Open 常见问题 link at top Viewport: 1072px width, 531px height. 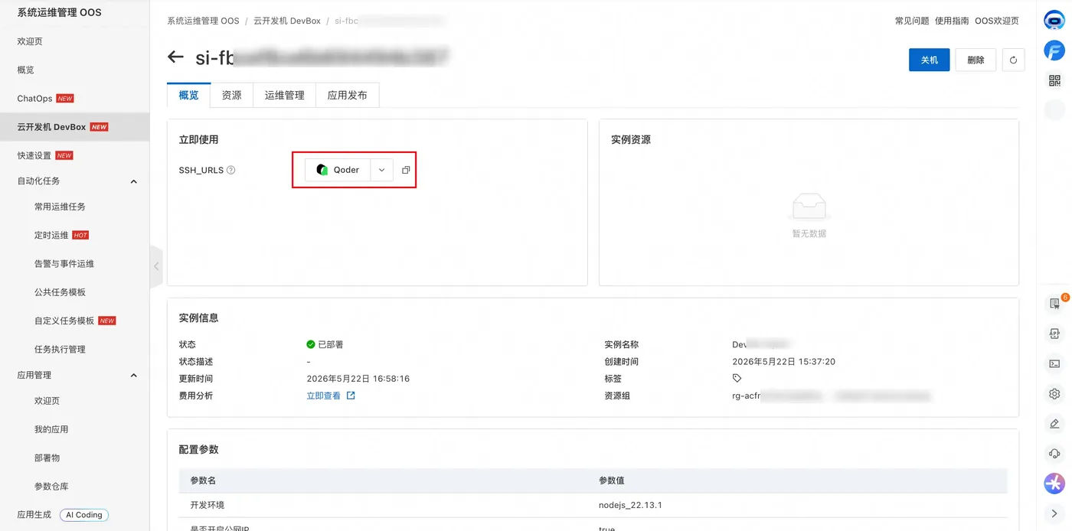click(912, 21)
